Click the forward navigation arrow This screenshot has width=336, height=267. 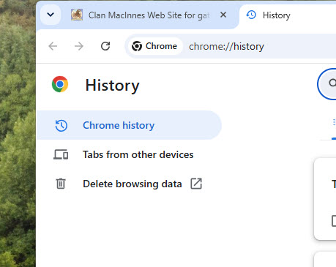[x=79, y=46]
